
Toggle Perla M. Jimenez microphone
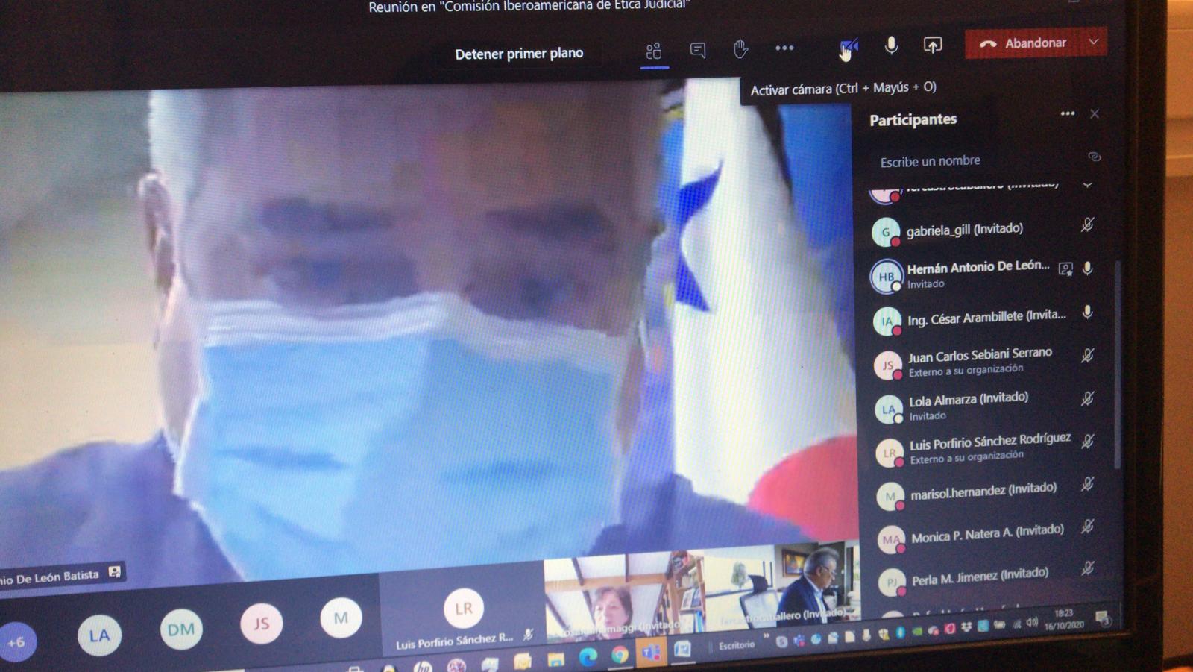click(1088, 568)
